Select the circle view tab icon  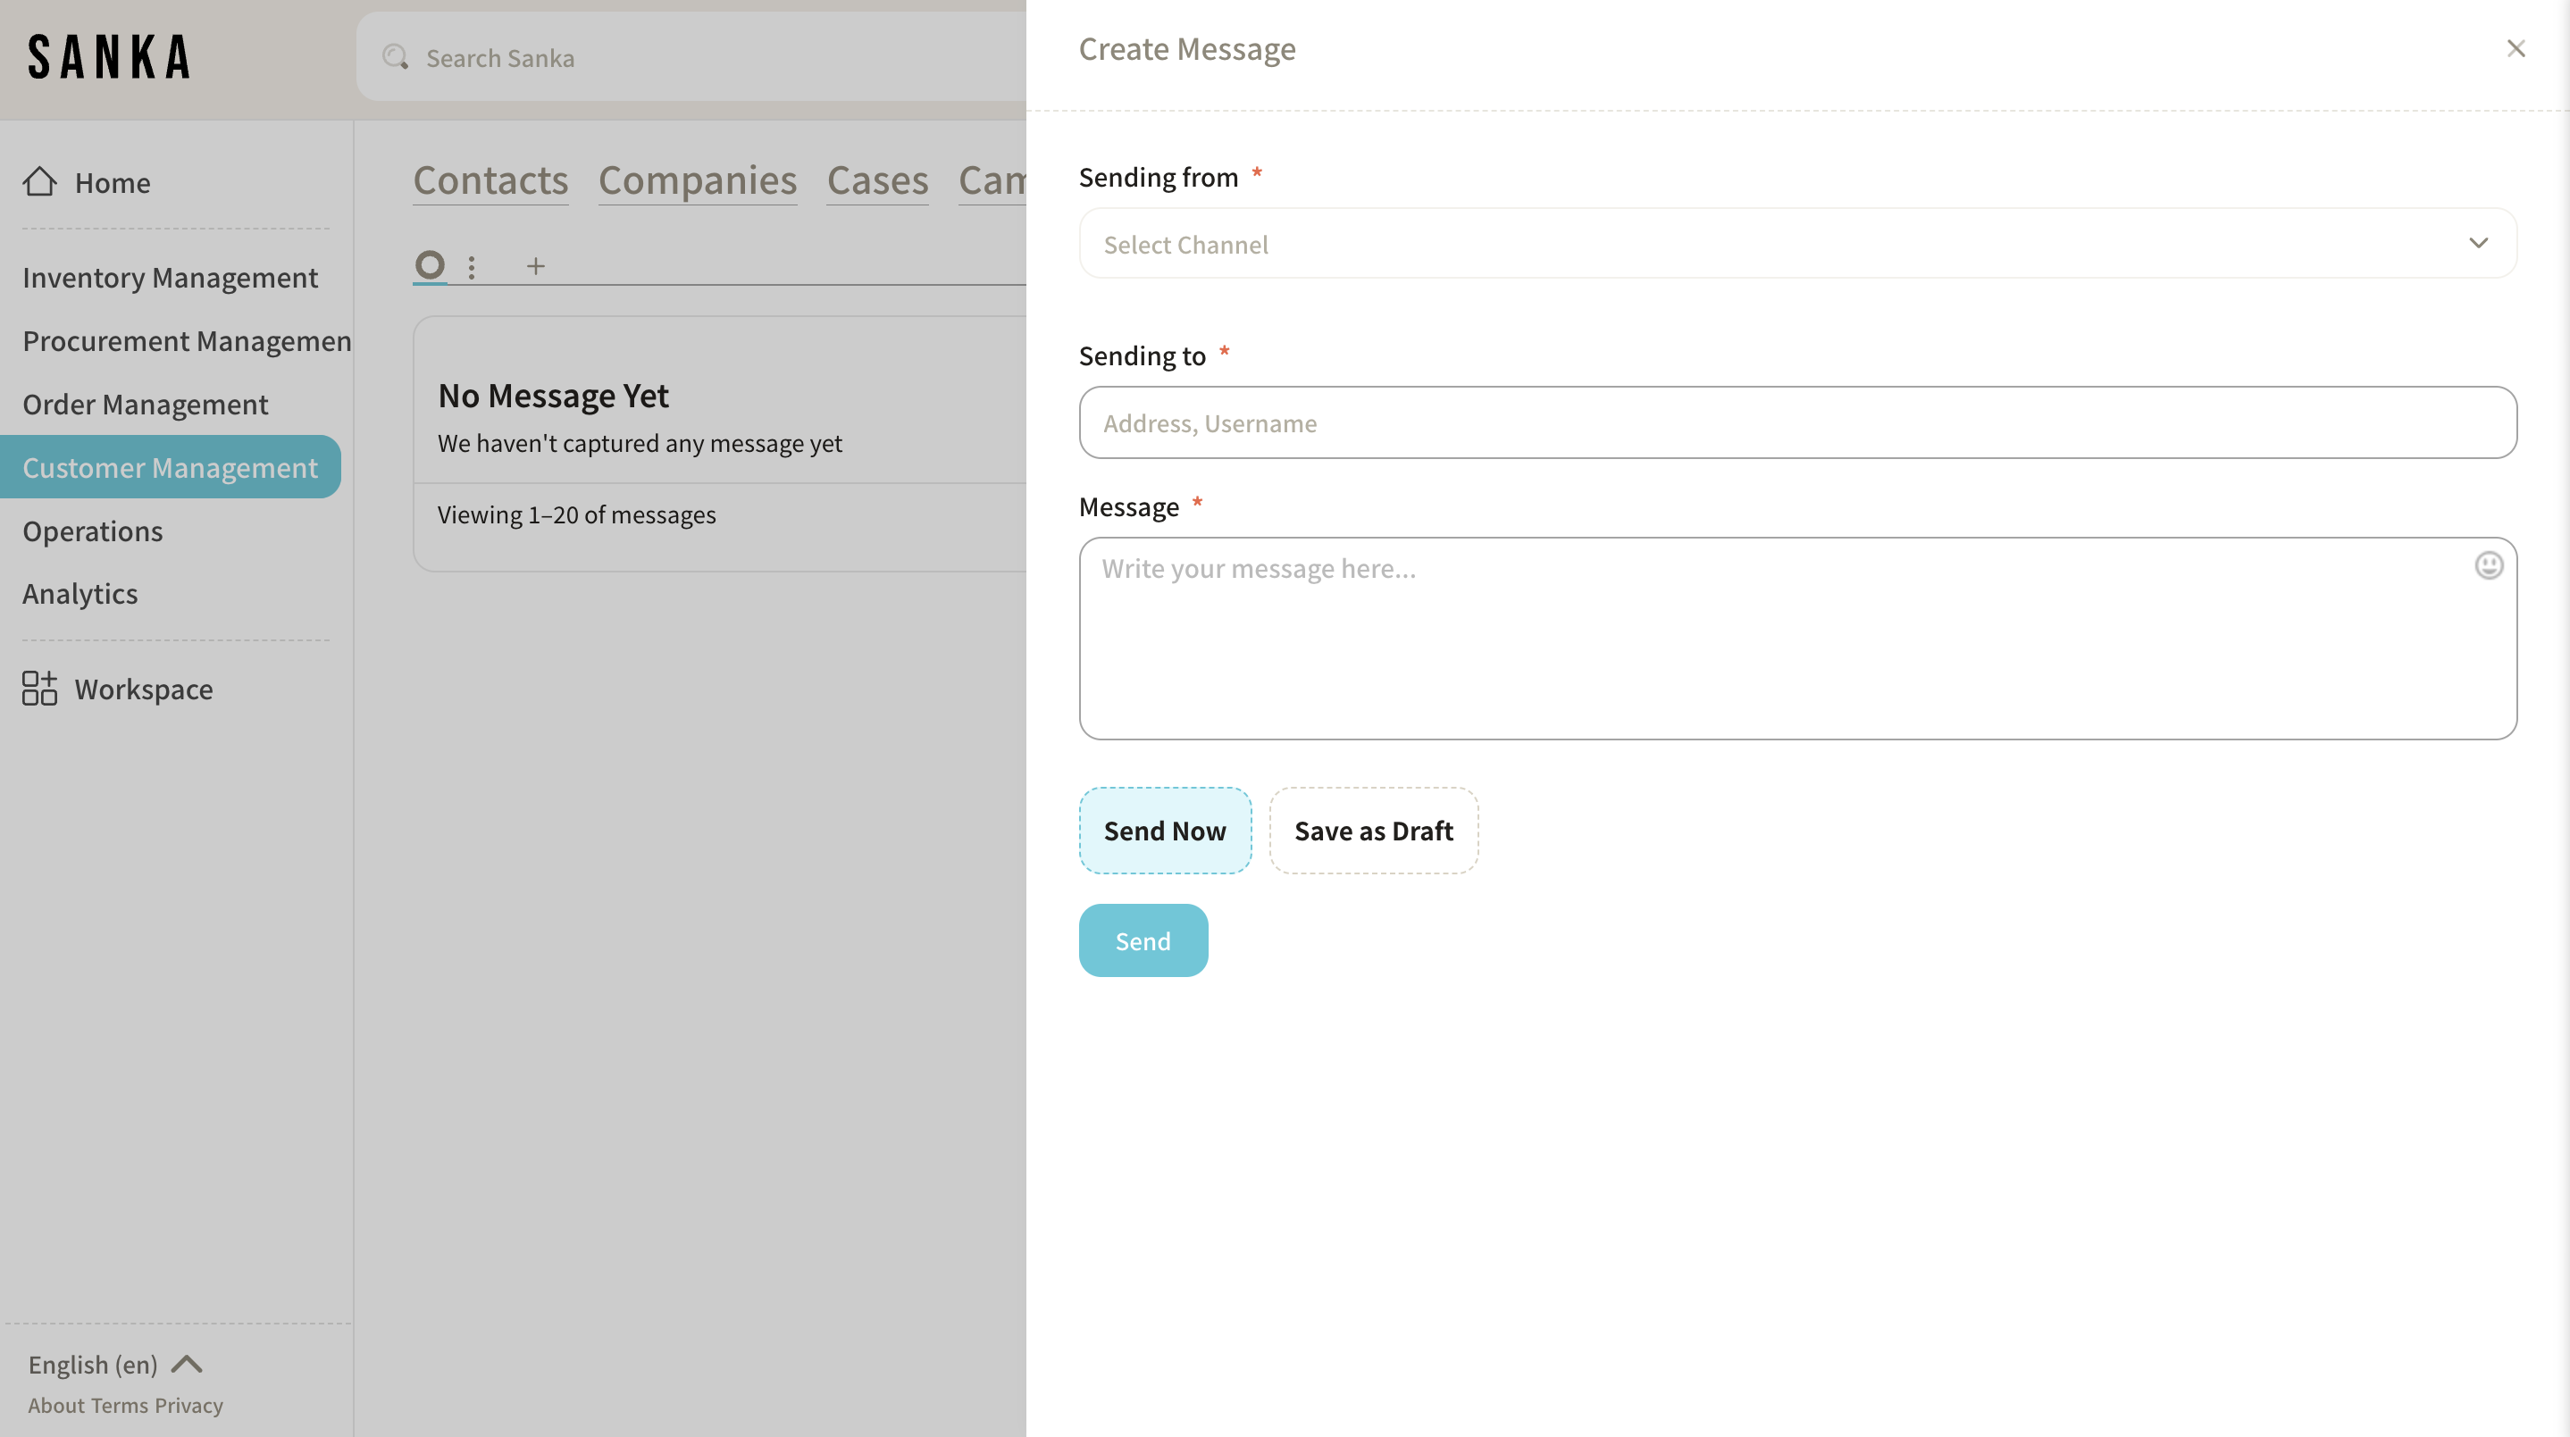coord(430,265)
